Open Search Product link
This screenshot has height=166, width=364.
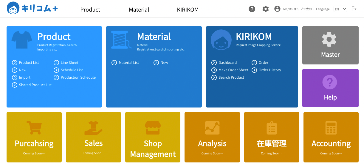tap(231, 78)
